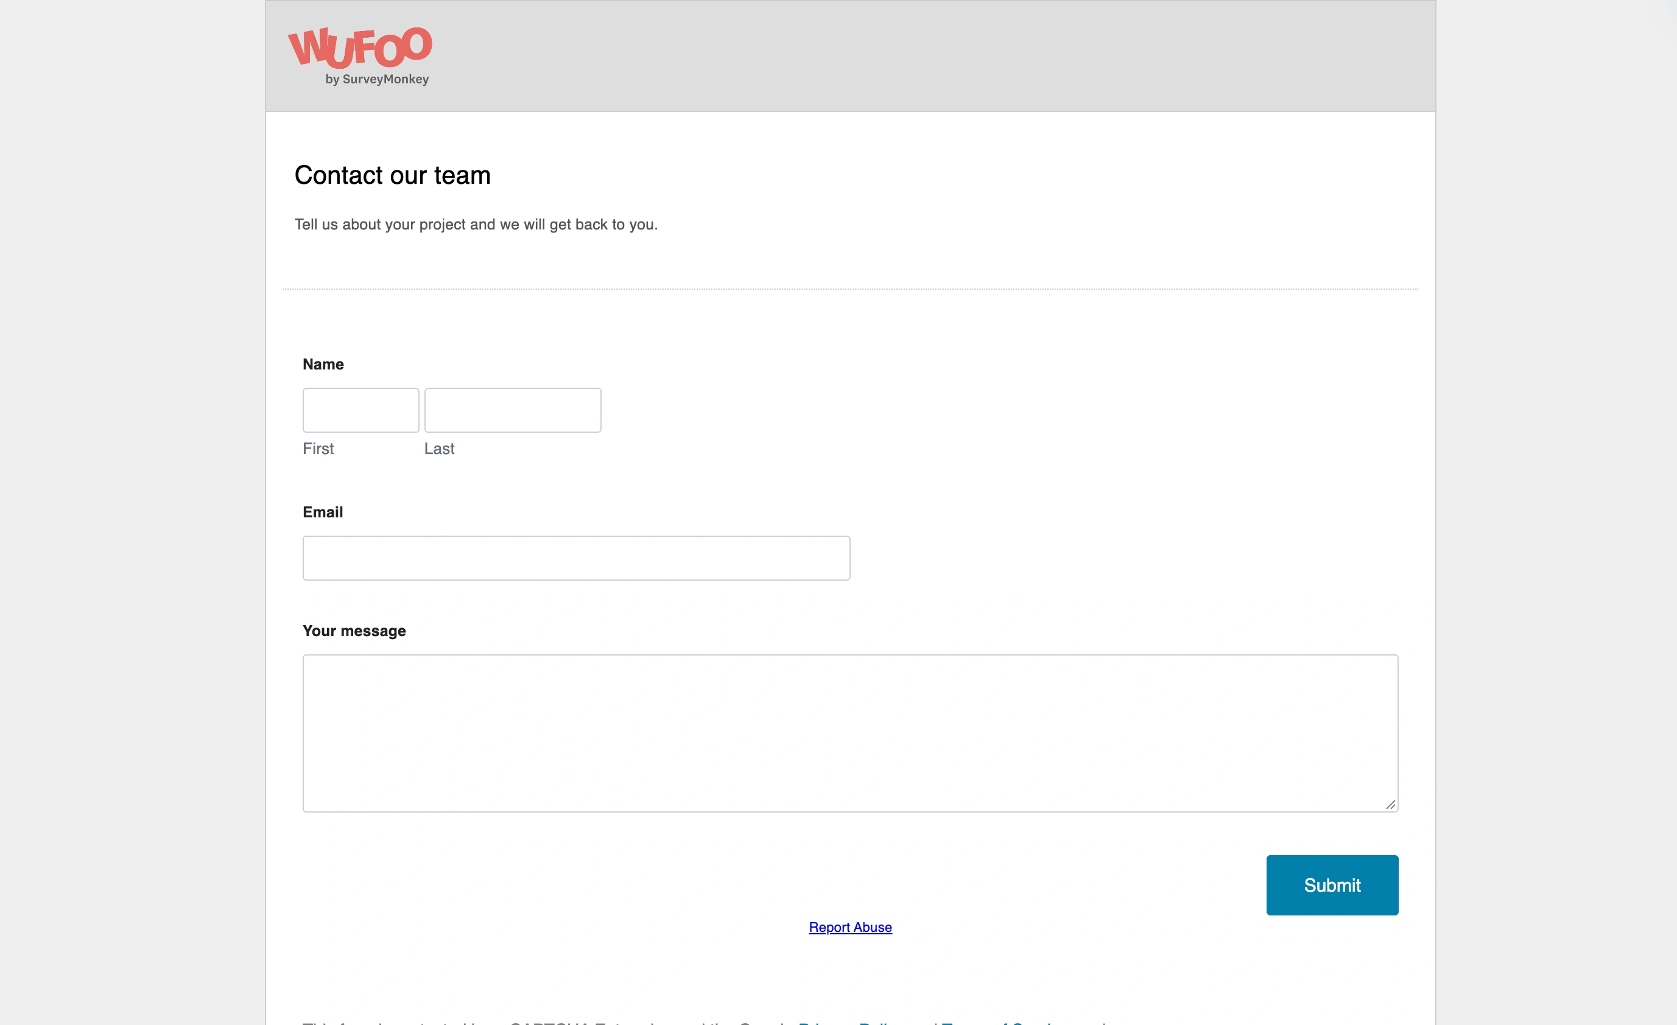The height and width of the screenshot is (1025, 1677).
Task: Focus the First name input field
Action: [360, 410]
